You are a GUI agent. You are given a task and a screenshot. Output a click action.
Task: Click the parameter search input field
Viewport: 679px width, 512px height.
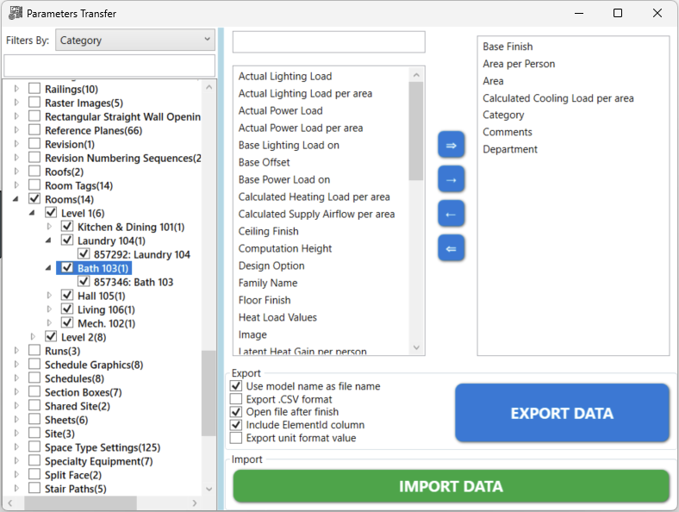328,42
